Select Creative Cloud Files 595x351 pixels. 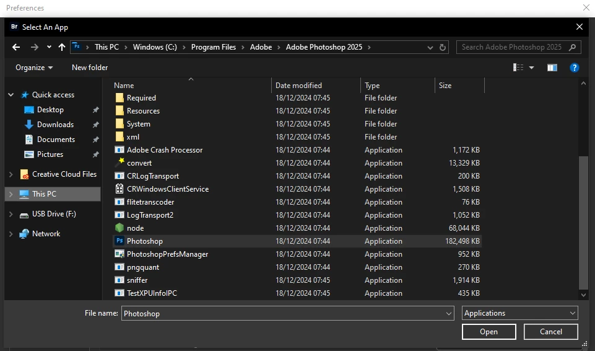[64, 174]
